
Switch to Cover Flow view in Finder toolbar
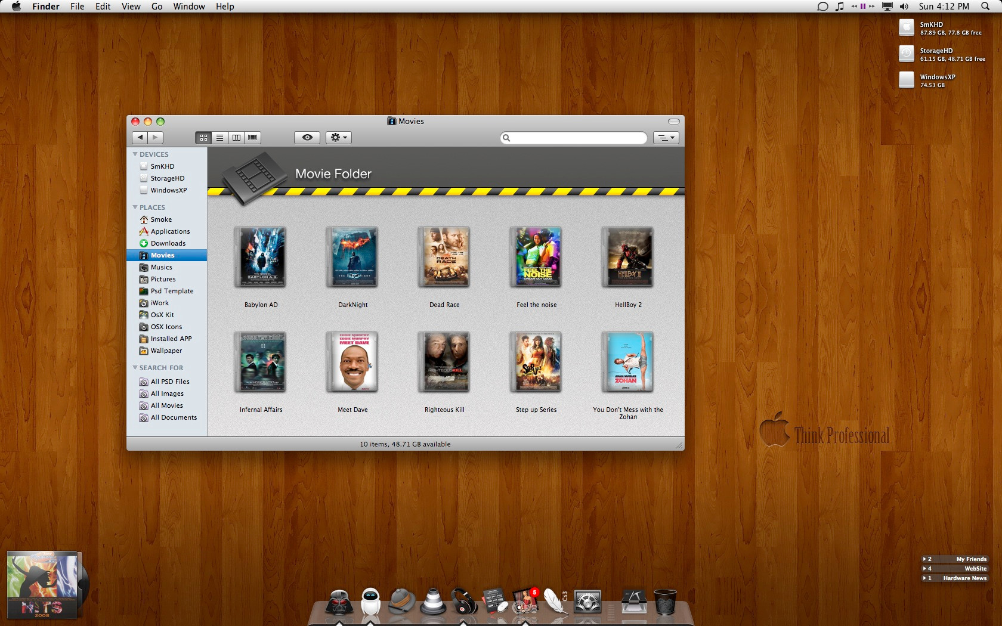pyautogui.click(x=253, y=137)
